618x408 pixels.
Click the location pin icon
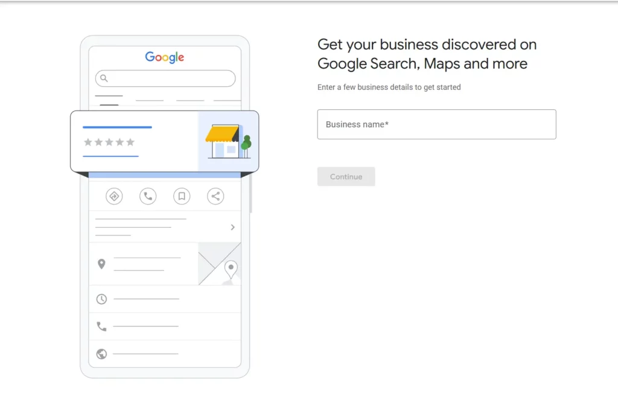(101, 264)
